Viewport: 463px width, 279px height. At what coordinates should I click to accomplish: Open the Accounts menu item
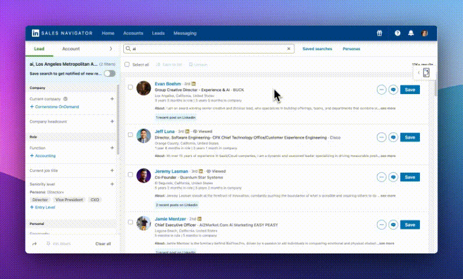133,33
